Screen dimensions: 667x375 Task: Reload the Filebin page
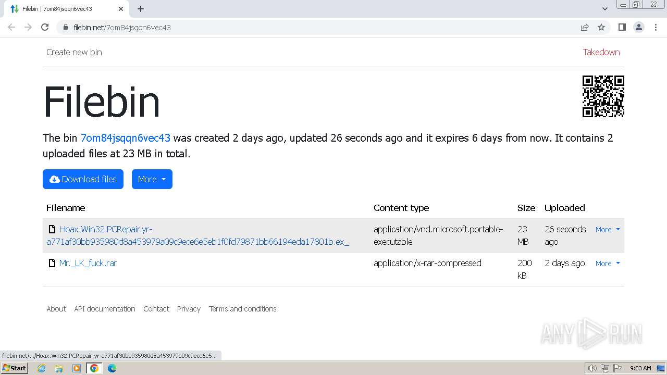coord(45,27)
